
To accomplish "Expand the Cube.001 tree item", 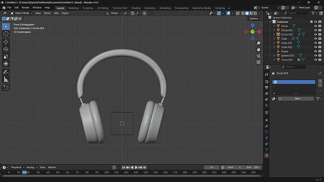I will point(274,43).
